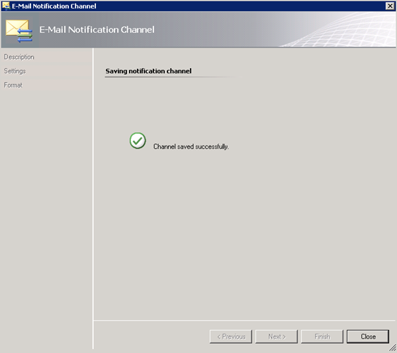Click the 'E-Mail Notification Channel' banner title
Viewport: 397px width, 353px height.
coord(97,30)
